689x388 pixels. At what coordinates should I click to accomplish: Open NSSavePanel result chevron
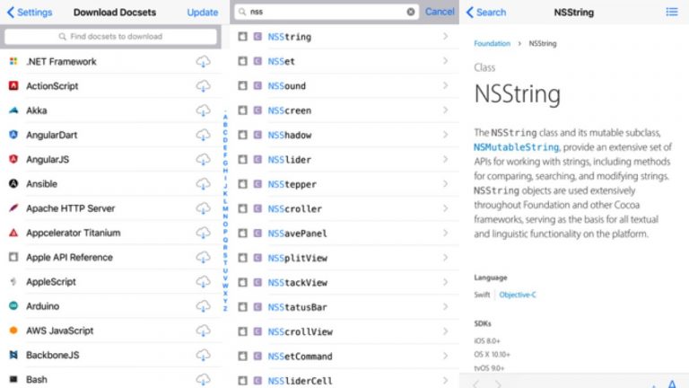[446, 234]
